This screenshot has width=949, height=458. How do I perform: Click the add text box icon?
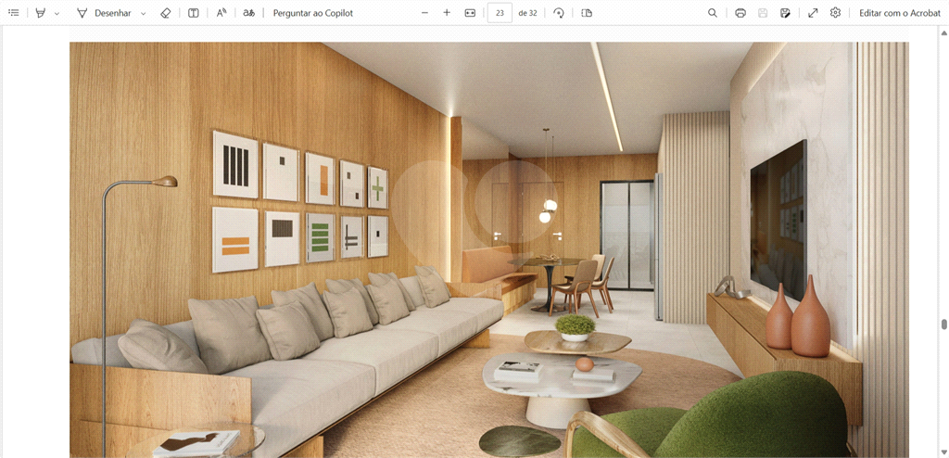(193, 13)
